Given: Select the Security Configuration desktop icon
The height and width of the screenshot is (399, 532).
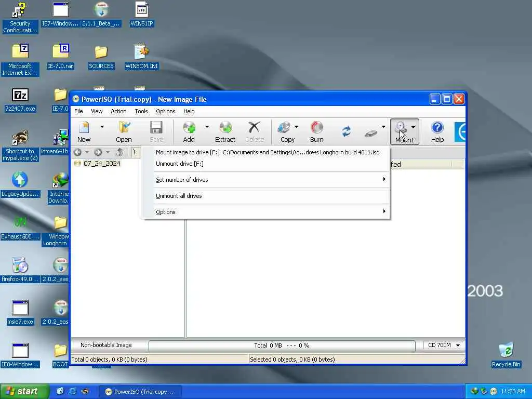Looking at the screenshot, I should (20, 18).
